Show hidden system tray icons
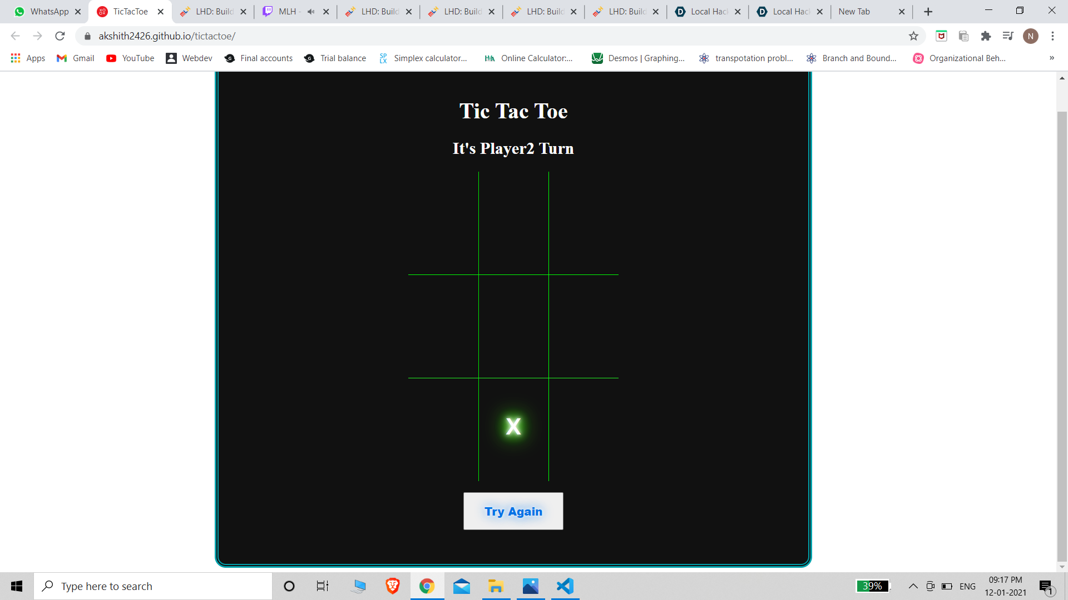 tap(913, 586)
